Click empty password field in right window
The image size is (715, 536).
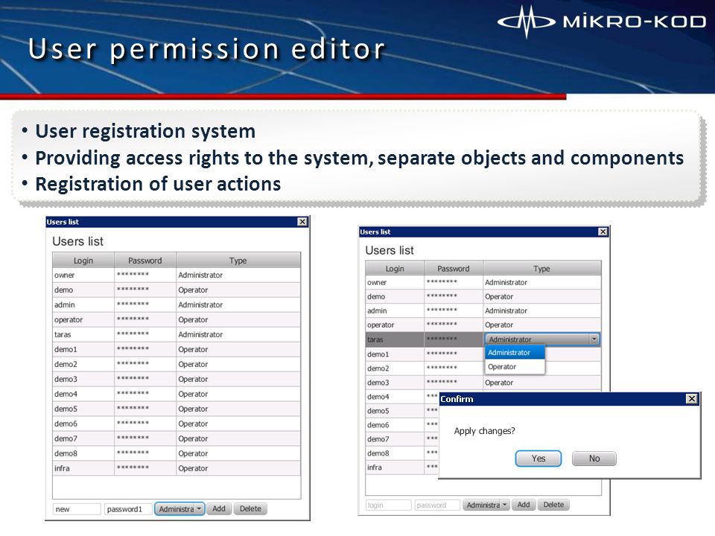(x=438, y=505)
